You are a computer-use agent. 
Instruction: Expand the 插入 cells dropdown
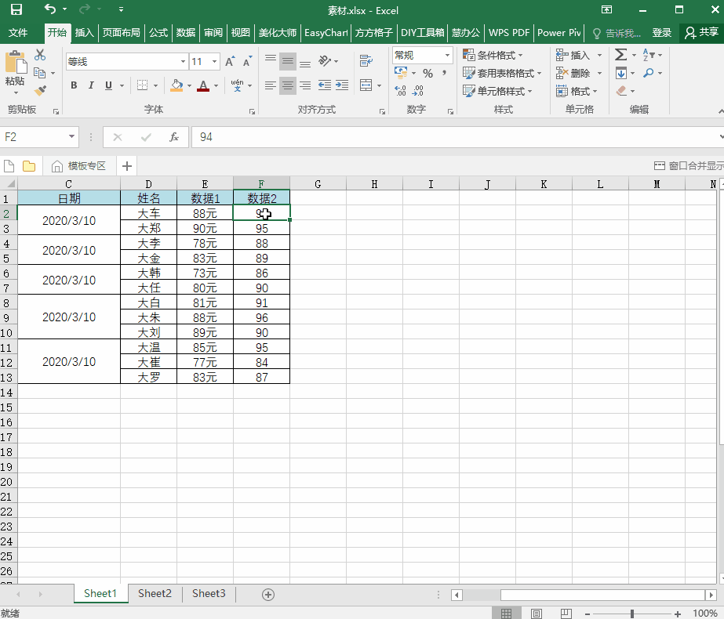pos(600,56)
